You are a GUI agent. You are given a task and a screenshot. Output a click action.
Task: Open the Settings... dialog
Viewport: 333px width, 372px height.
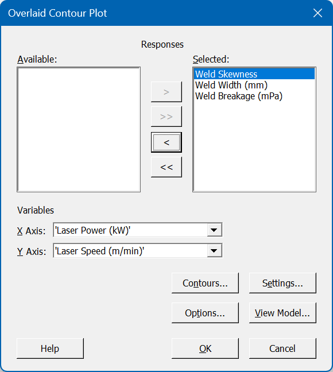[x=282, y=283]
